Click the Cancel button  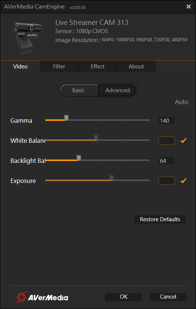(168, 297)
